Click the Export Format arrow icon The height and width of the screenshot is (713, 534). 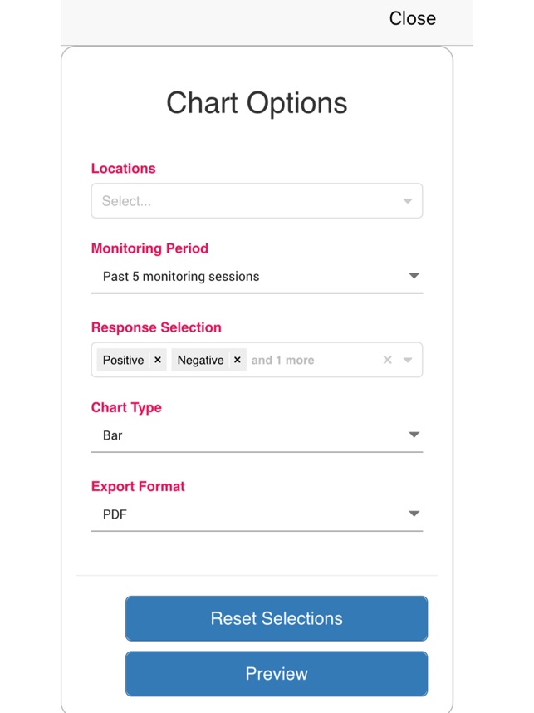(x=414, y=514)
